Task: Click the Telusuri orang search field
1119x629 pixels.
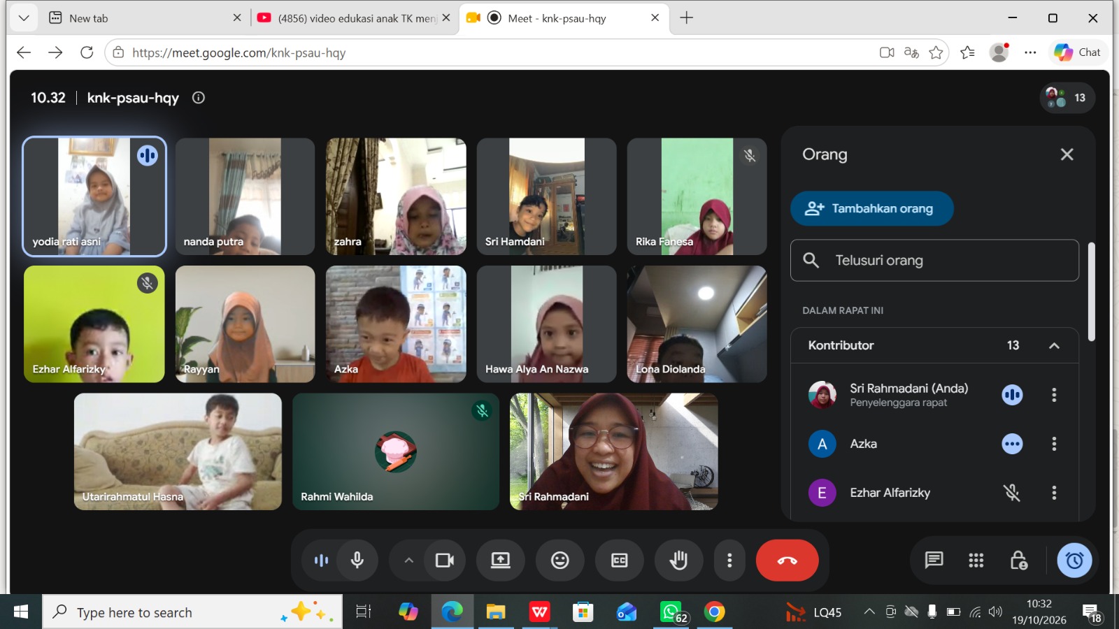Action: 934,261
